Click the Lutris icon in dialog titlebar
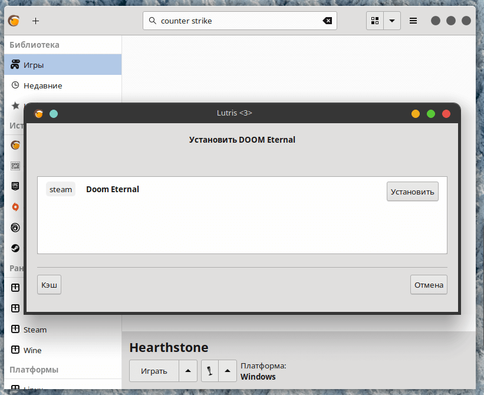Screen dimensions: 484x395 [38, 114]
